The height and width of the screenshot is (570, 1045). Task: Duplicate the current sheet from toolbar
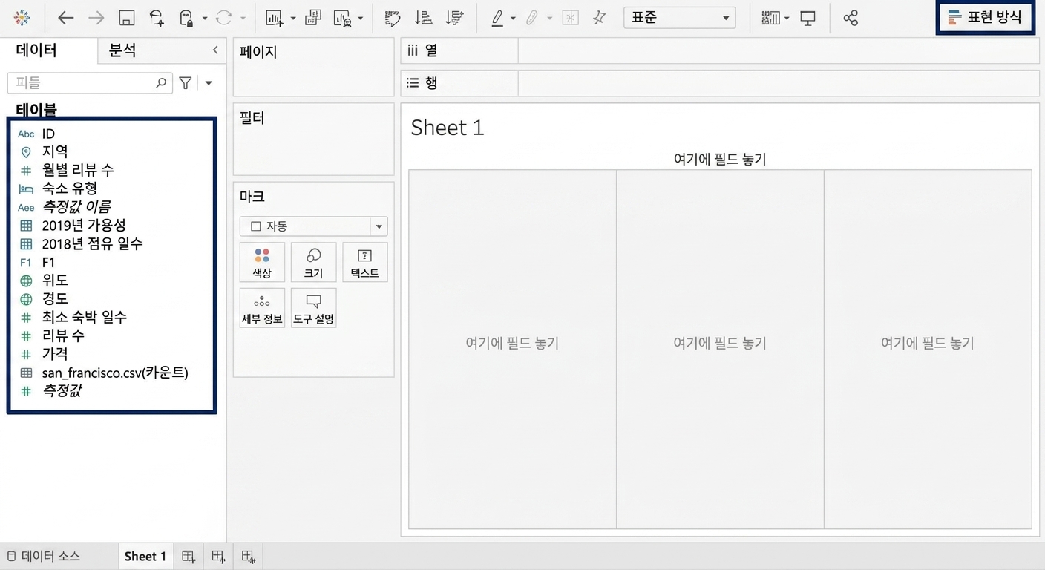(313, 18)
